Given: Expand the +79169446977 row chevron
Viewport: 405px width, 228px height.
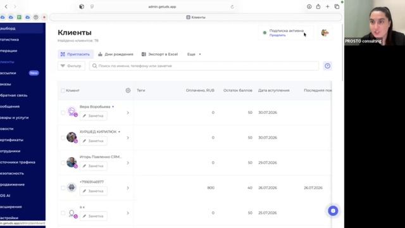Looking at the screenshot, I should point(128,188).
